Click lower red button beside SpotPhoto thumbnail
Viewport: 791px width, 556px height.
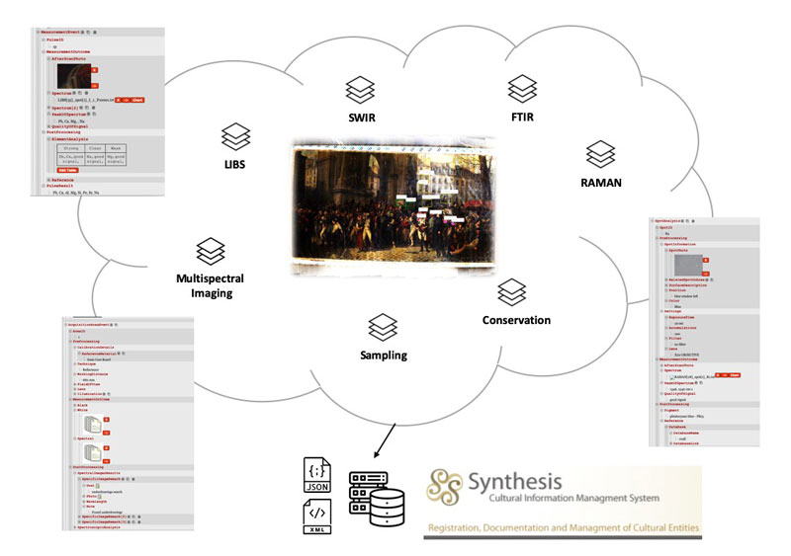705,274
